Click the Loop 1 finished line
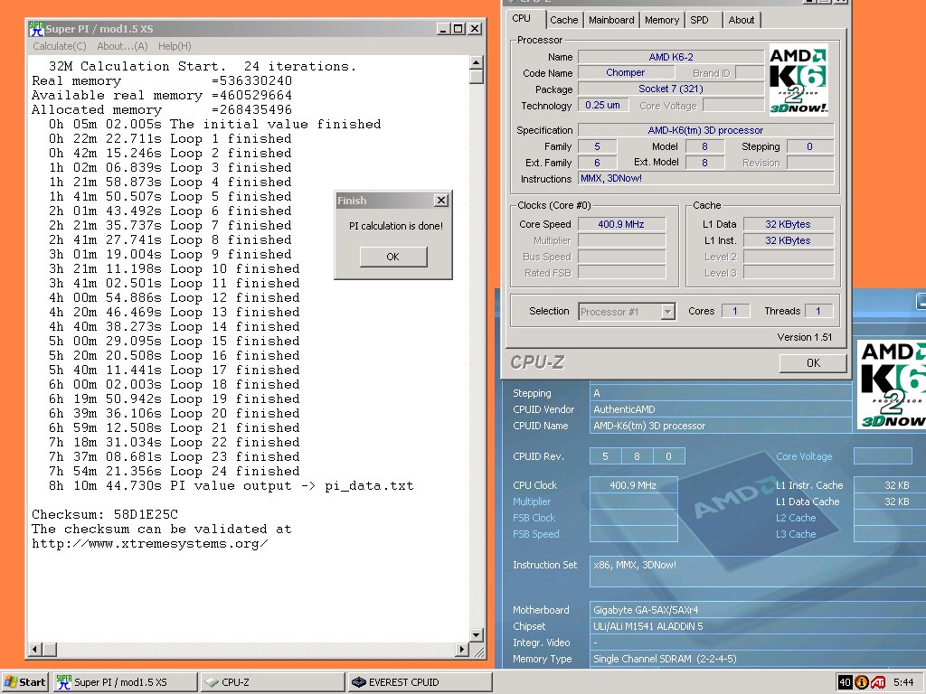Viewport: 926px width, 694px height. click(x=170, y=138)
